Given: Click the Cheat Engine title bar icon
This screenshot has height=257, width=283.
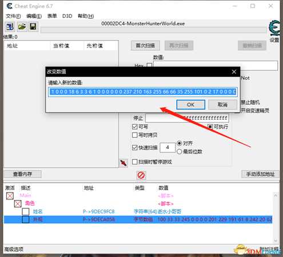Looking at the screenshot, I should click(x=9, y=6).
